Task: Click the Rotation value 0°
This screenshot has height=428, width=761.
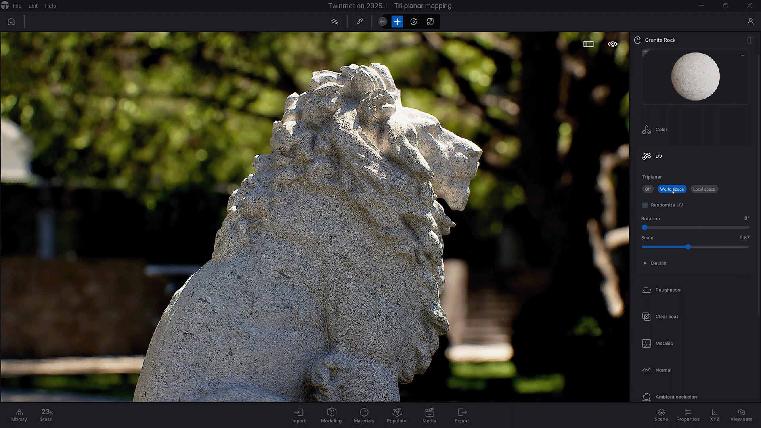Action: pyautogui.click(x=747, y=218)
